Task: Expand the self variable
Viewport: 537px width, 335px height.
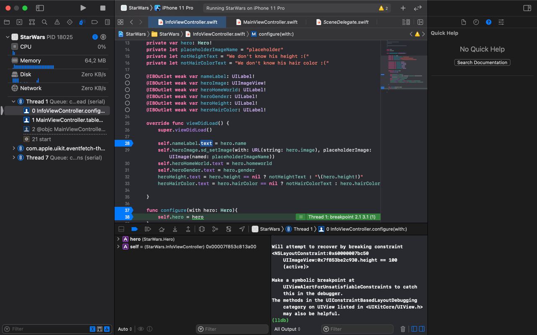Action: tap(118, 247)
